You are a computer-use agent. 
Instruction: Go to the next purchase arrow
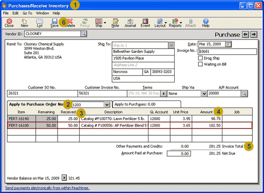click(254, 34)
